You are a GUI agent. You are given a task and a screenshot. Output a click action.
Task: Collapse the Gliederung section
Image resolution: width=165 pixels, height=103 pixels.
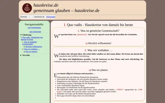tap(26, 35)
